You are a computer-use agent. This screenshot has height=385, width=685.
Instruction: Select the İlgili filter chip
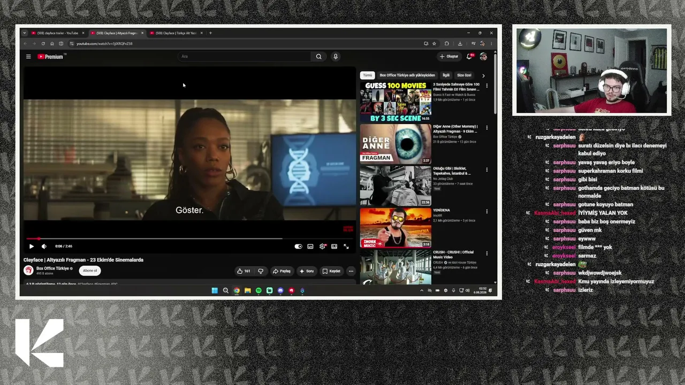click(x=446, y=75)
